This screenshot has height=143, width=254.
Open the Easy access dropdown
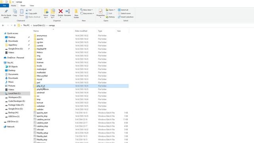tap(87, 14)
